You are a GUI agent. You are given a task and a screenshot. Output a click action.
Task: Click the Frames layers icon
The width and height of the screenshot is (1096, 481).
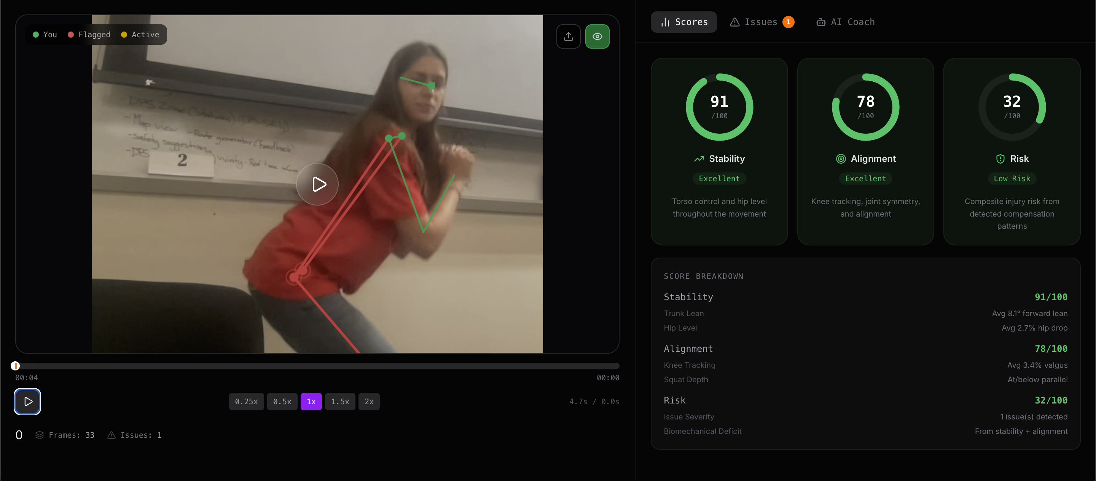(40, 435)
